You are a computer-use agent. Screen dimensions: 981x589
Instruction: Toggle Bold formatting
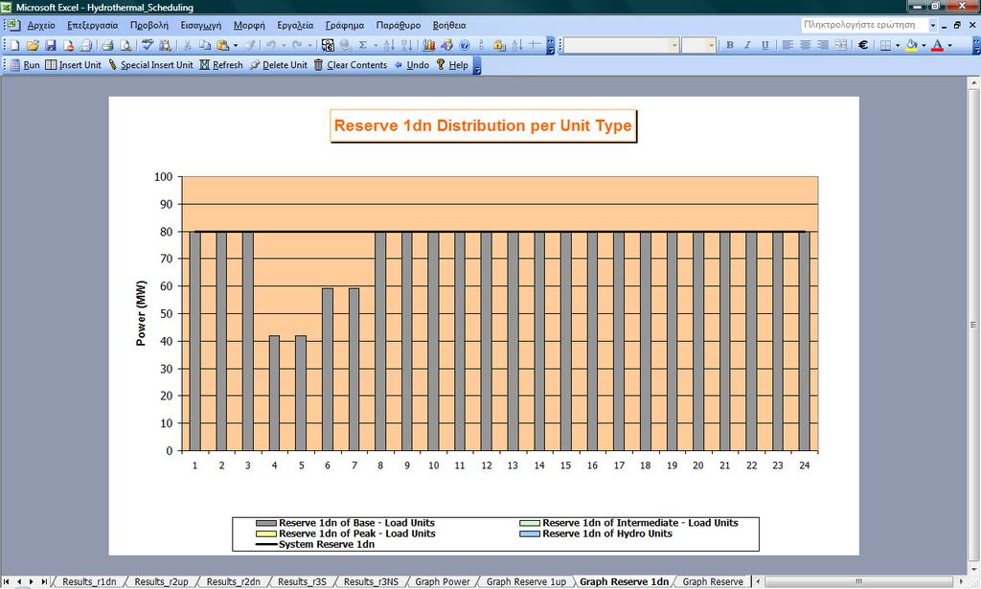click(729, 45)
